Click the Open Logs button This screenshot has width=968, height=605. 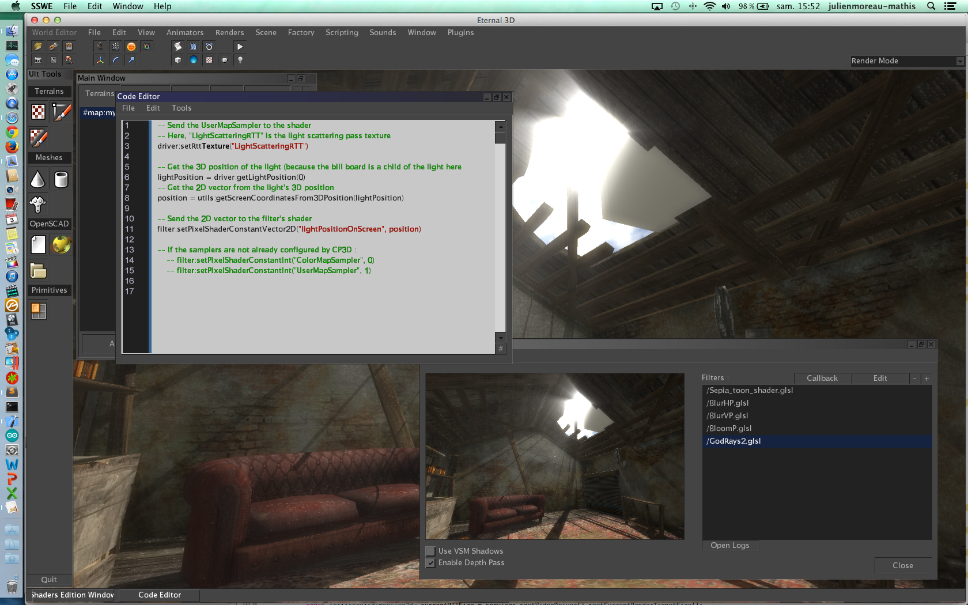pos(730,545)
